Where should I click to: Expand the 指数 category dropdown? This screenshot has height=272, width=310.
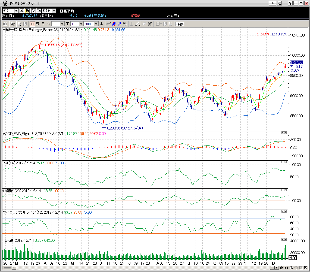point(54,11)
